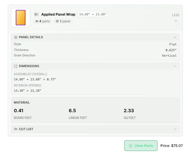
Task: Click the CUT LIST header label
Action: point(26,129)
